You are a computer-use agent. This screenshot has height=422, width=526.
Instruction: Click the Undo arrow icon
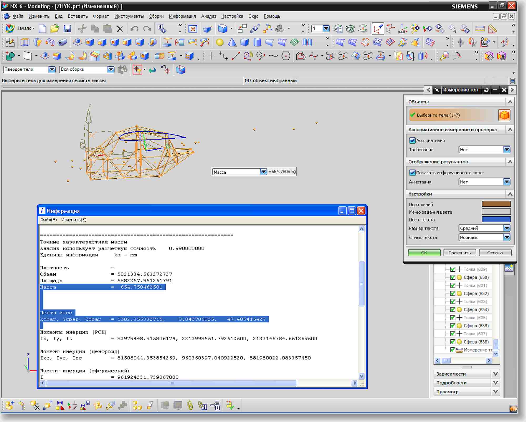(x=134, y=28)
